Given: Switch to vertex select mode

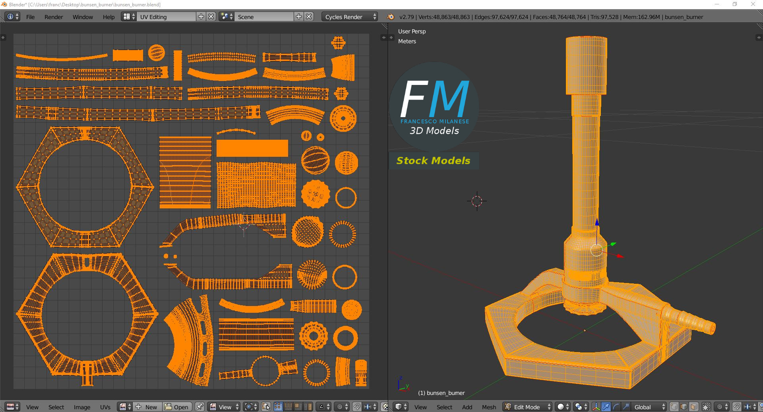Looking at the screenshot, I should [674, 407].
